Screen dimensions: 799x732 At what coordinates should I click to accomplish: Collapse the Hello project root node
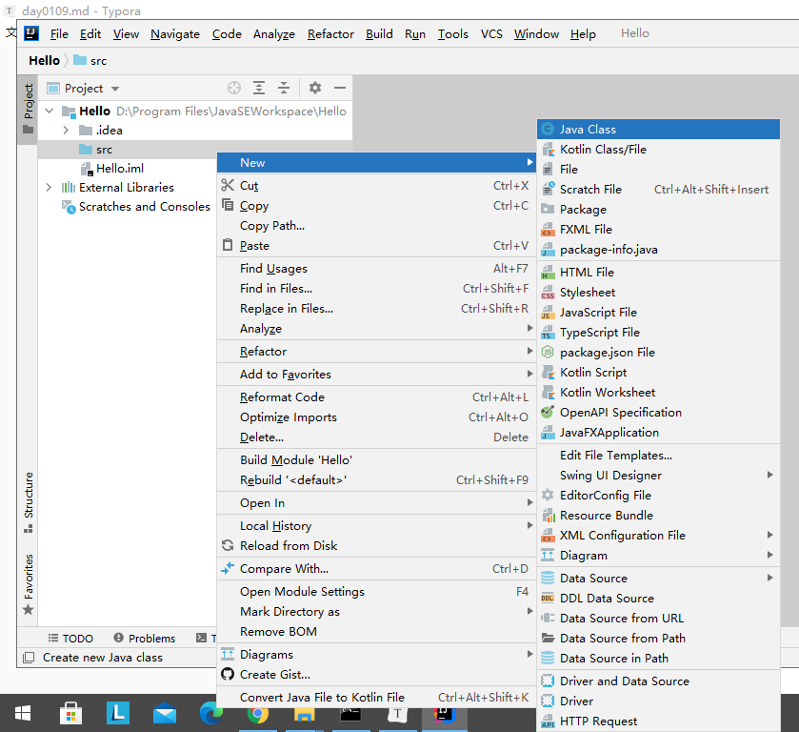pos(50,111)
